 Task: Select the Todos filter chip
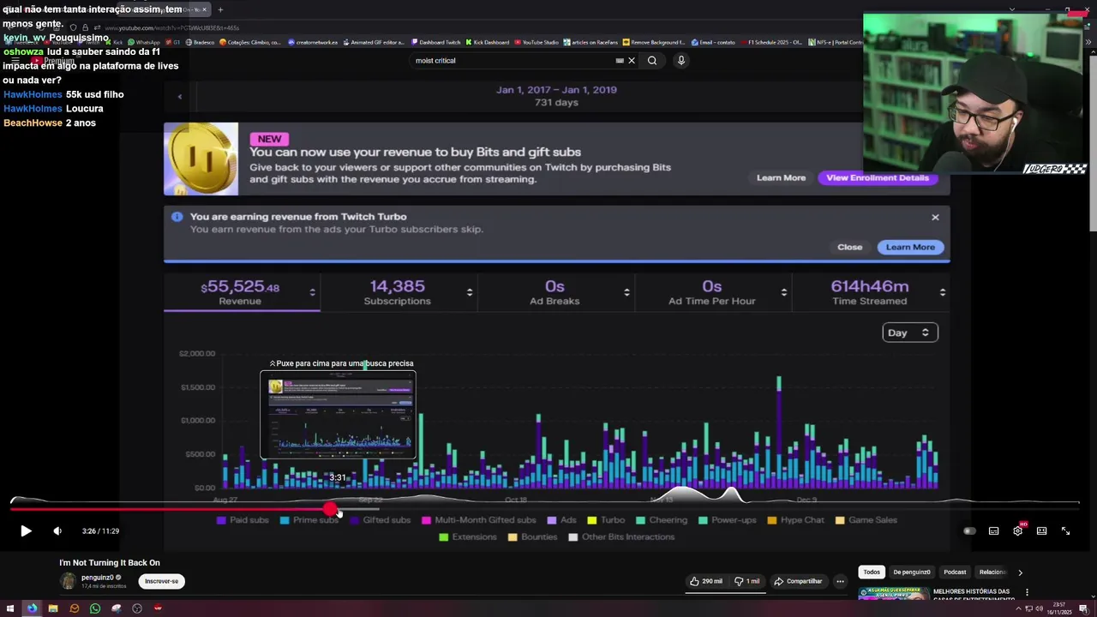tap(872, 572)
